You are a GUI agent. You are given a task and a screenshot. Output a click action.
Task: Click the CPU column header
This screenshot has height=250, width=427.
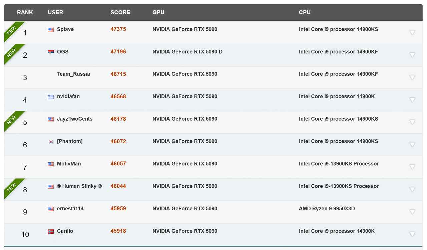click(305, 12)
